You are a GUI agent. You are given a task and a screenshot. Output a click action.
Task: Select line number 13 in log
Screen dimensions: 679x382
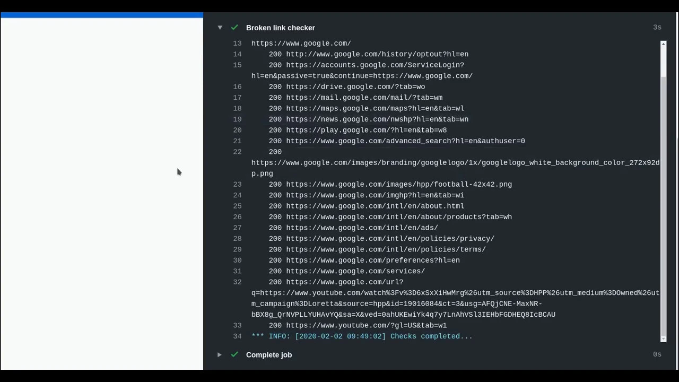click(x=237, y=44)
